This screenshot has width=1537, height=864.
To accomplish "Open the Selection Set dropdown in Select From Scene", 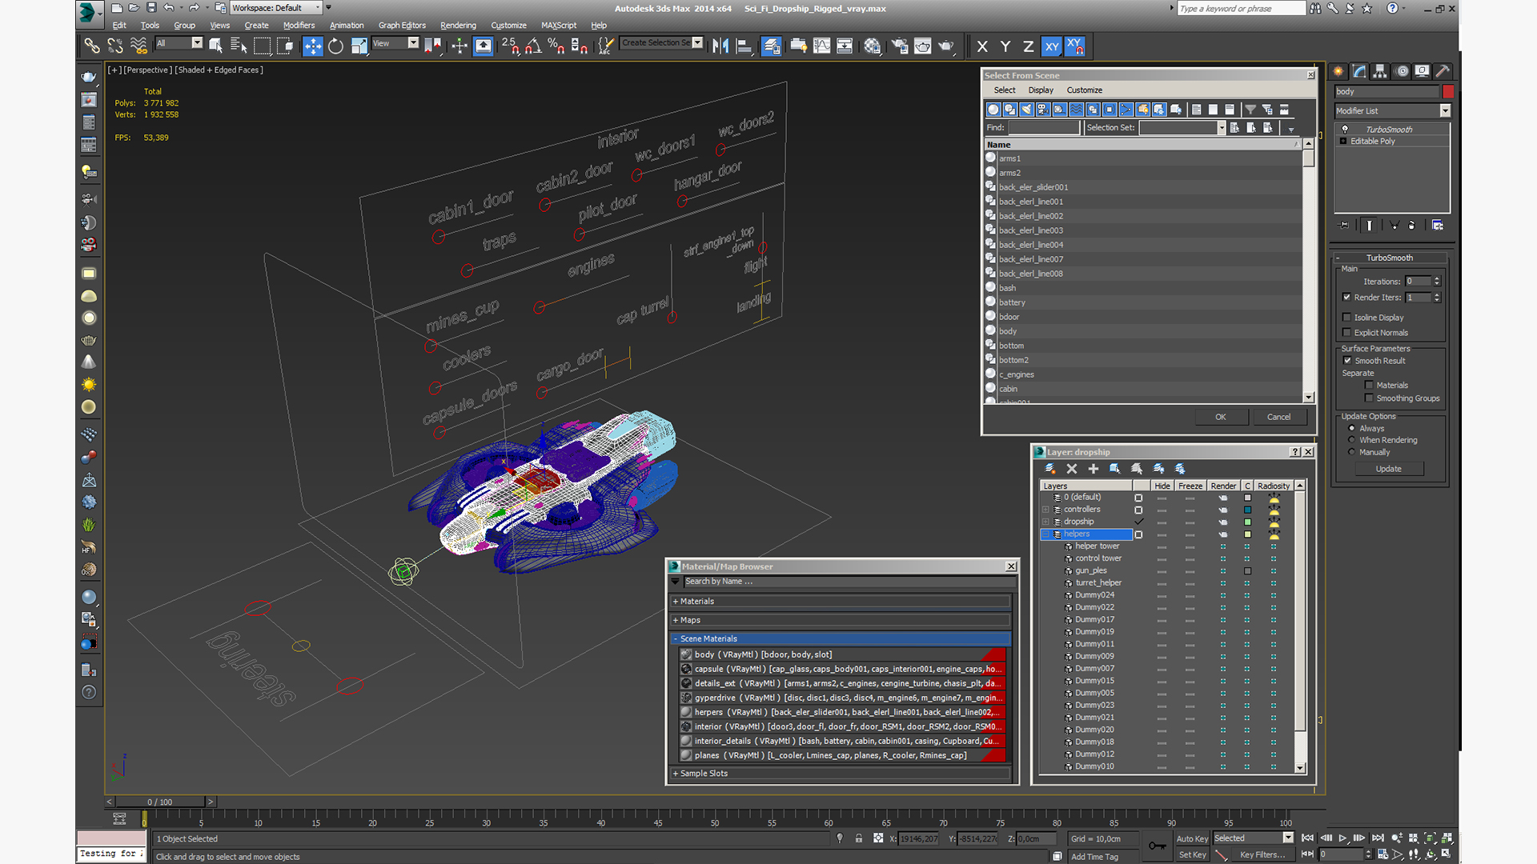I will [1222, 128].
